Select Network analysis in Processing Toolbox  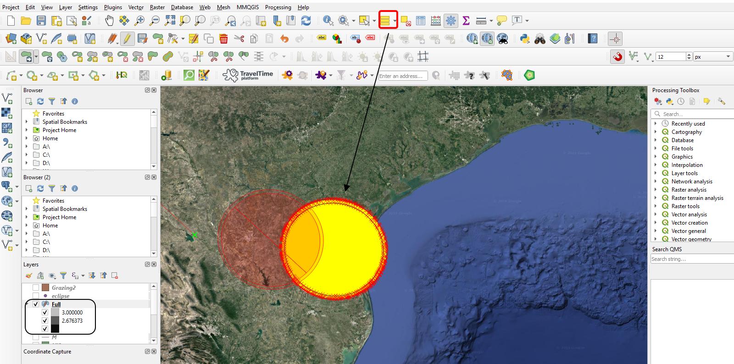pyautogui.click(x=692, y=181)
